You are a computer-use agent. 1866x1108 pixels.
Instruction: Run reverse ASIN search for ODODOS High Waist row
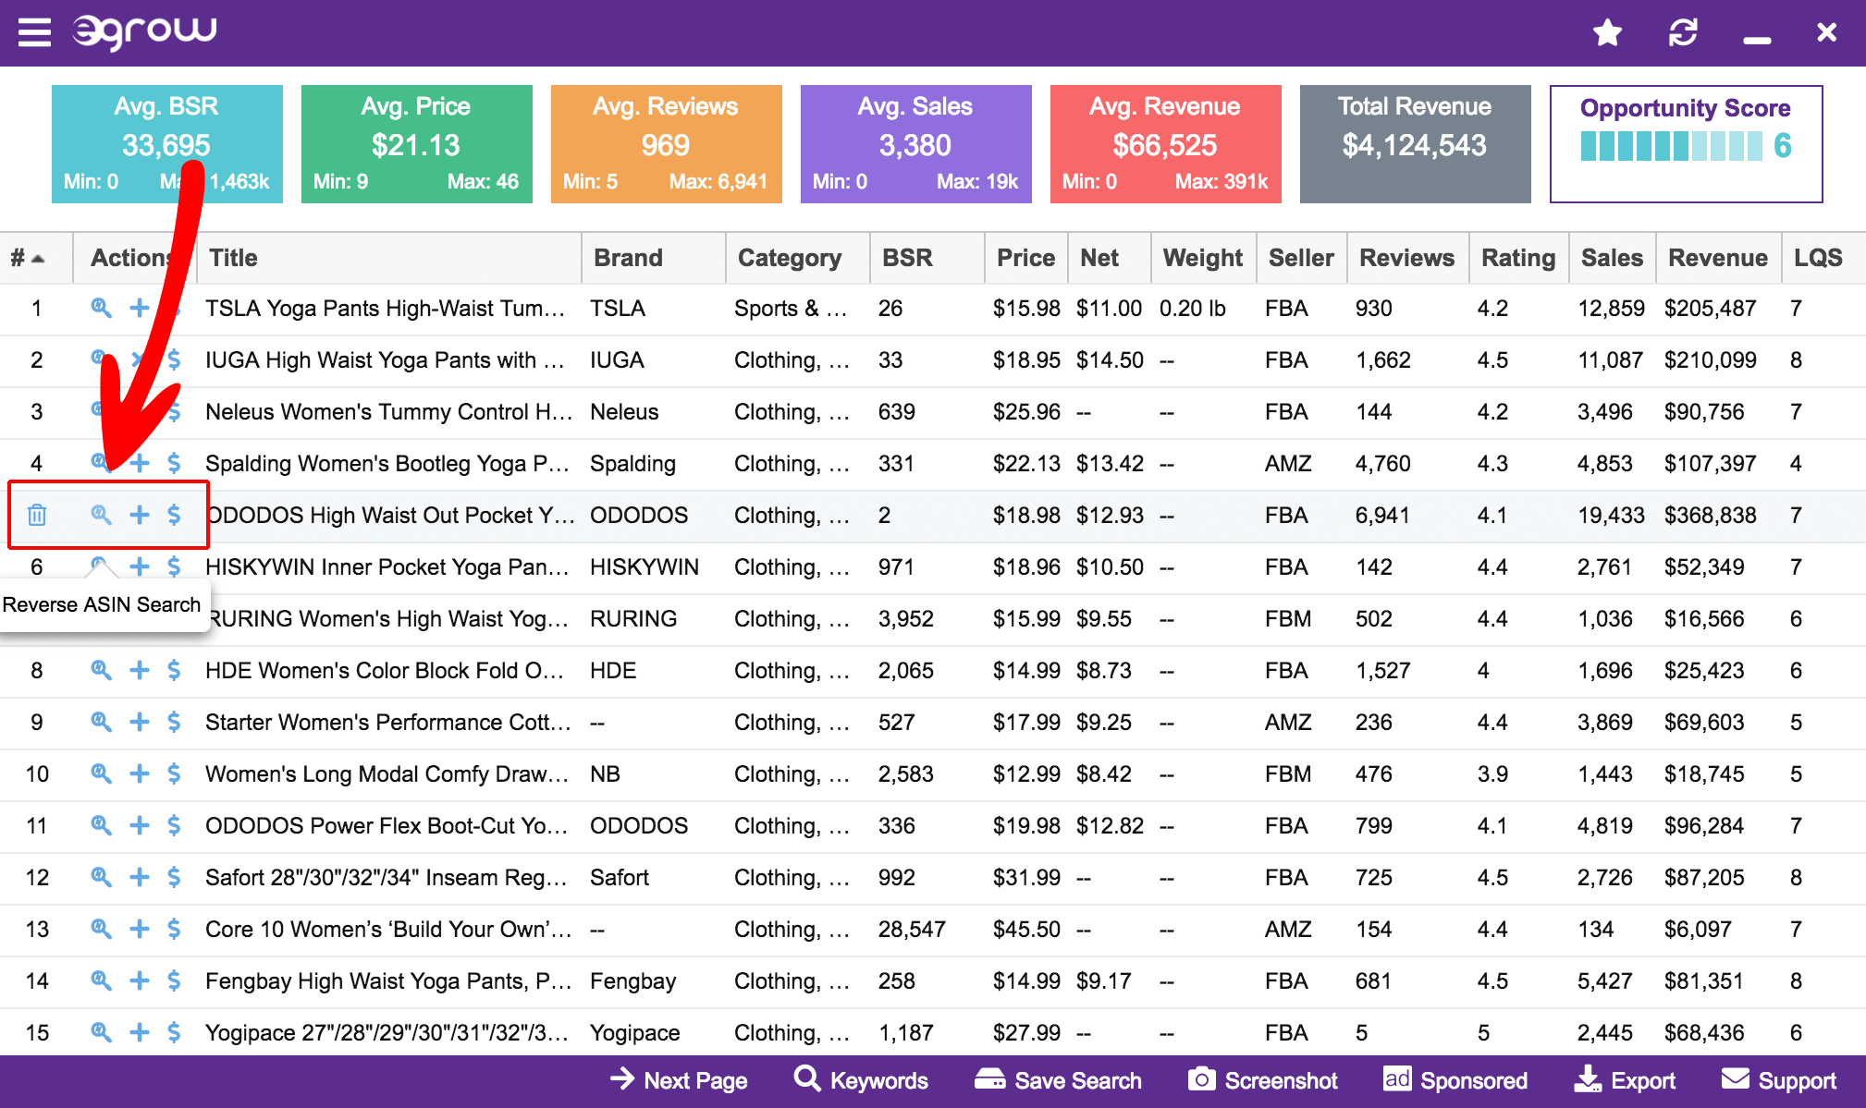pos(101,515)
